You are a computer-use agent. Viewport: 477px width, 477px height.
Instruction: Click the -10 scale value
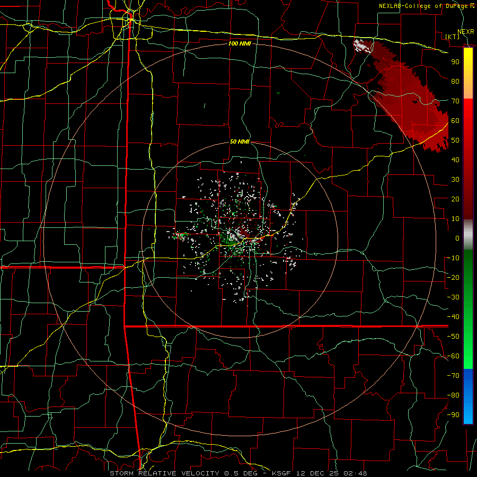(453, 258)
